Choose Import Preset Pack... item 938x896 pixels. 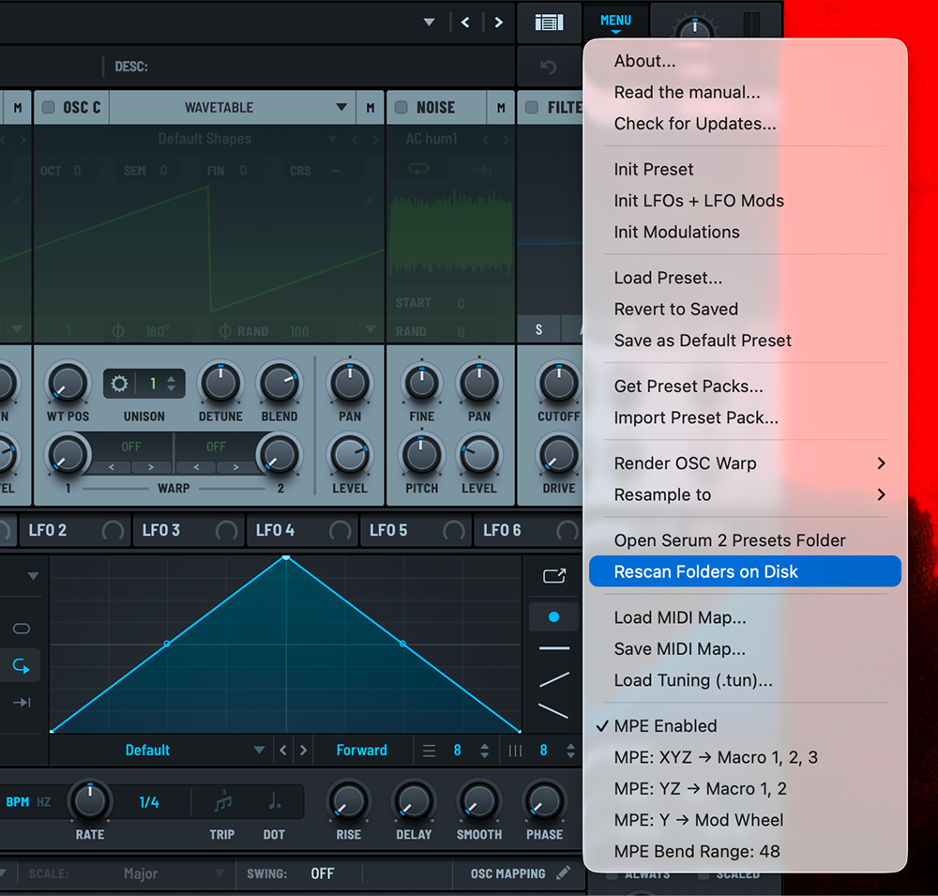pos(745,418)
